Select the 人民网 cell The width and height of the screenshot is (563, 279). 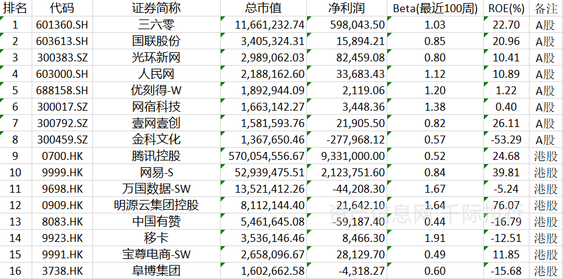click(x=156, y=74)
